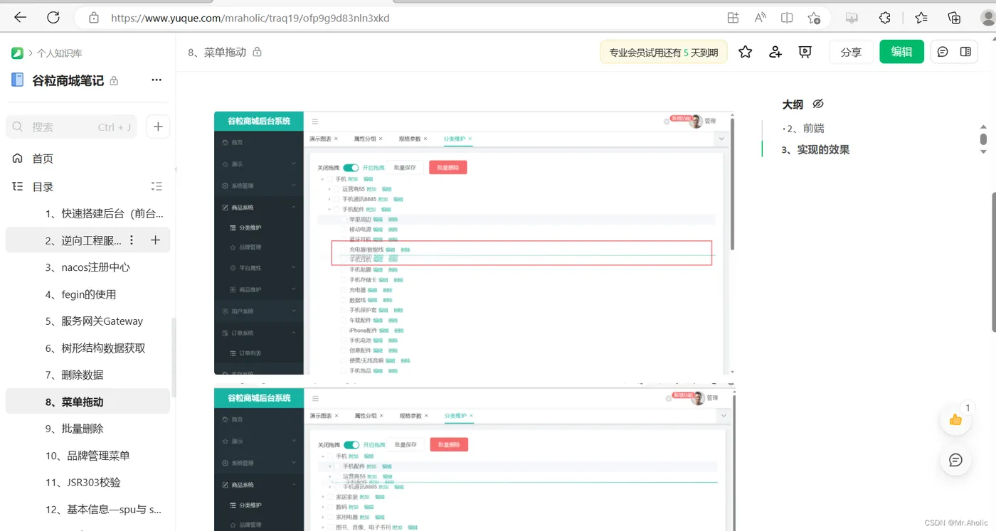Open browser Collections icon
The width and height of the screenshot is (996, 531).
(955, 18)
